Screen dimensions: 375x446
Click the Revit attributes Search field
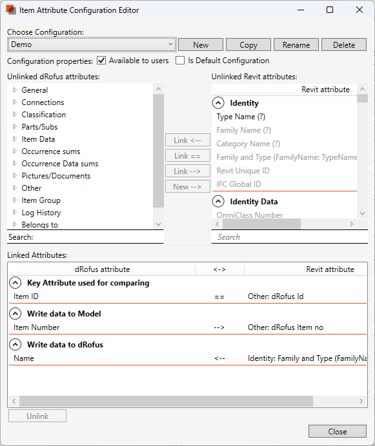pos(290,237)
